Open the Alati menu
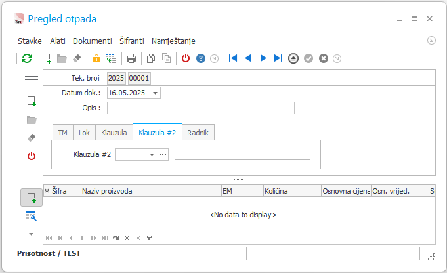This screenshot has width=447, height=273. coord(58,41)
